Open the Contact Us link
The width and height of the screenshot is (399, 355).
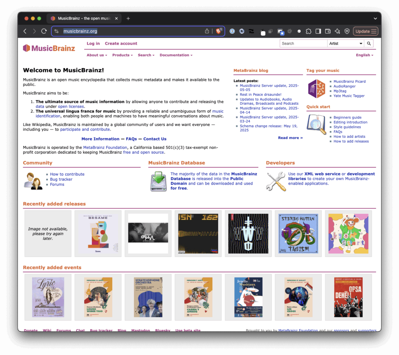(x=155, y=139)
